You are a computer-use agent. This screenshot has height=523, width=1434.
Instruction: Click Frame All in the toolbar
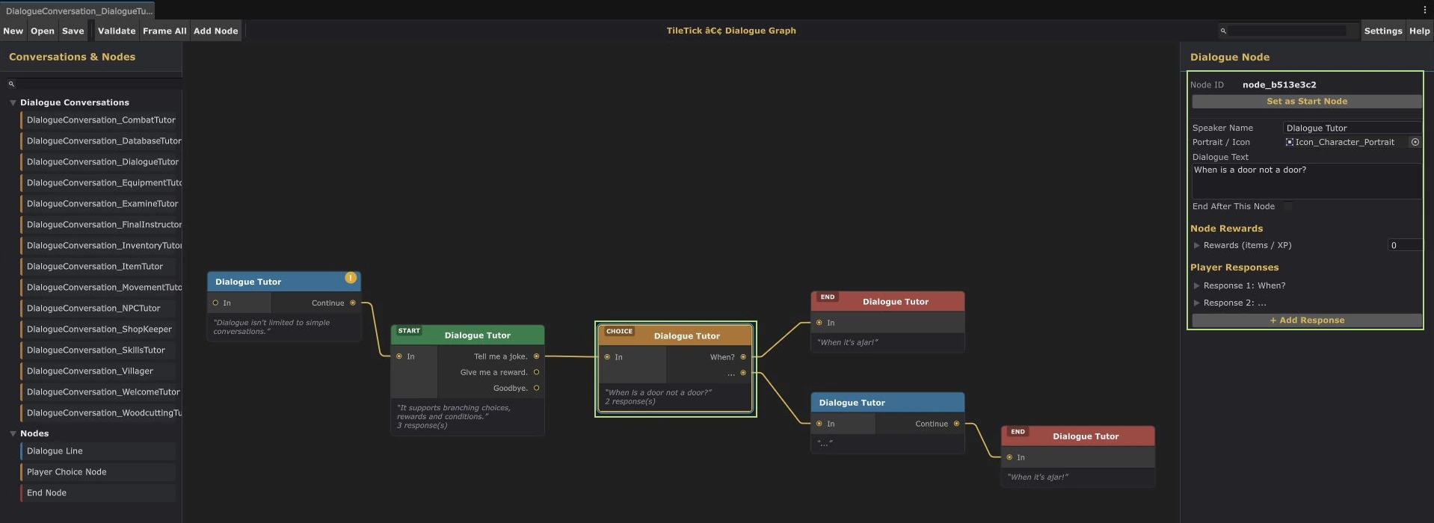click(x=164, y=31)
